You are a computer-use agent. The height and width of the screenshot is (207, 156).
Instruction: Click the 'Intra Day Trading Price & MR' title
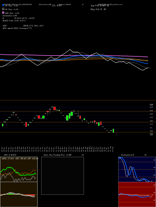(57, 155)
